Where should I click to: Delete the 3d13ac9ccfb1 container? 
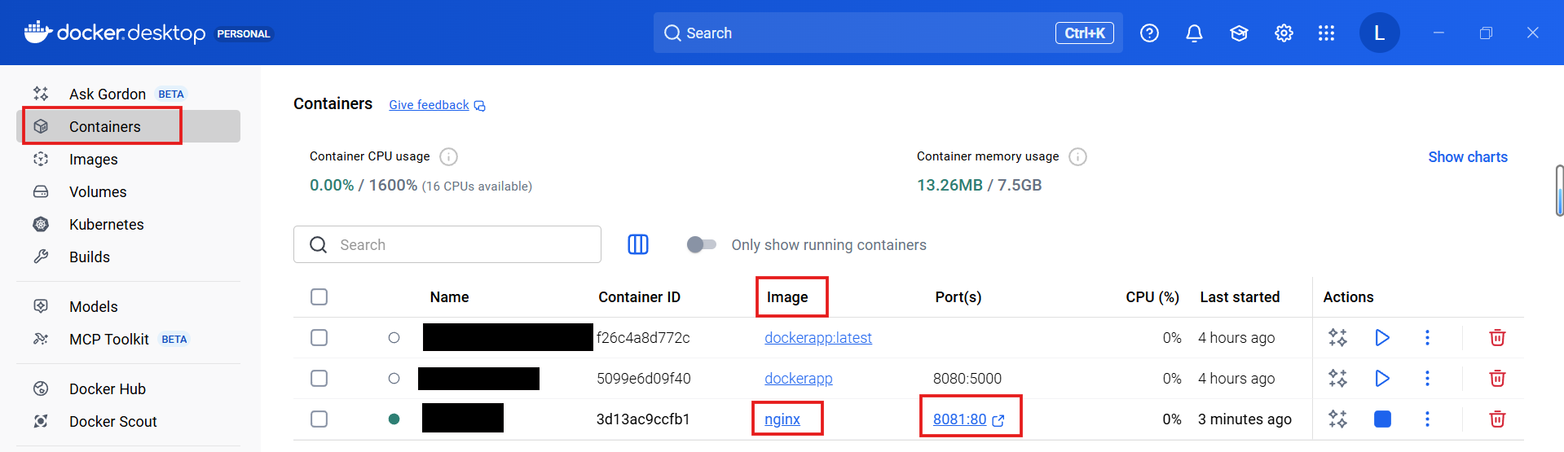(x=1497, y=419)
